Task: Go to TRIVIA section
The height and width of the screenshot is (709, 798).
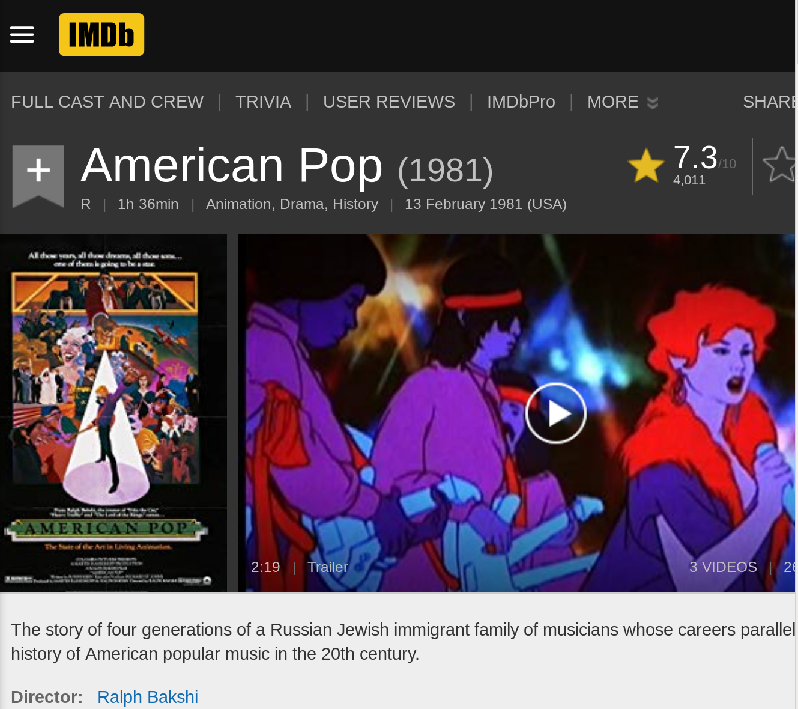Action: 263,102
